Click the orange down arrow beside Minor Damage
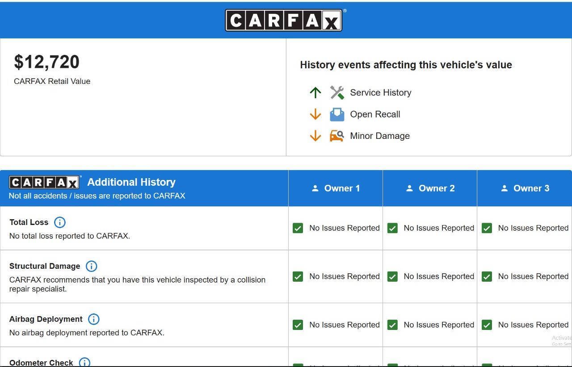The width and height of the screenshot is (572, 367). [315, 136]
